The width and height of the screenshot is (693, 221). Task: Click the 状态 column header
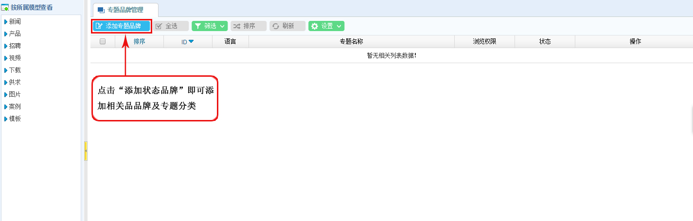pyautogui.click(x=545, y=42)
